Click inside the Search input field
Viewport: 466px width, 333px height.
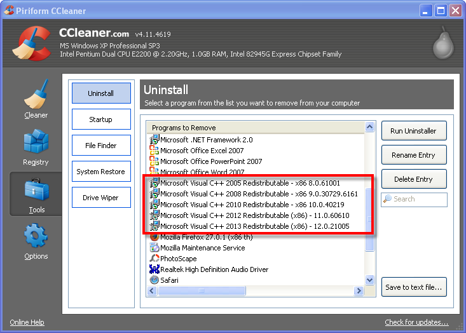point(415,199)
